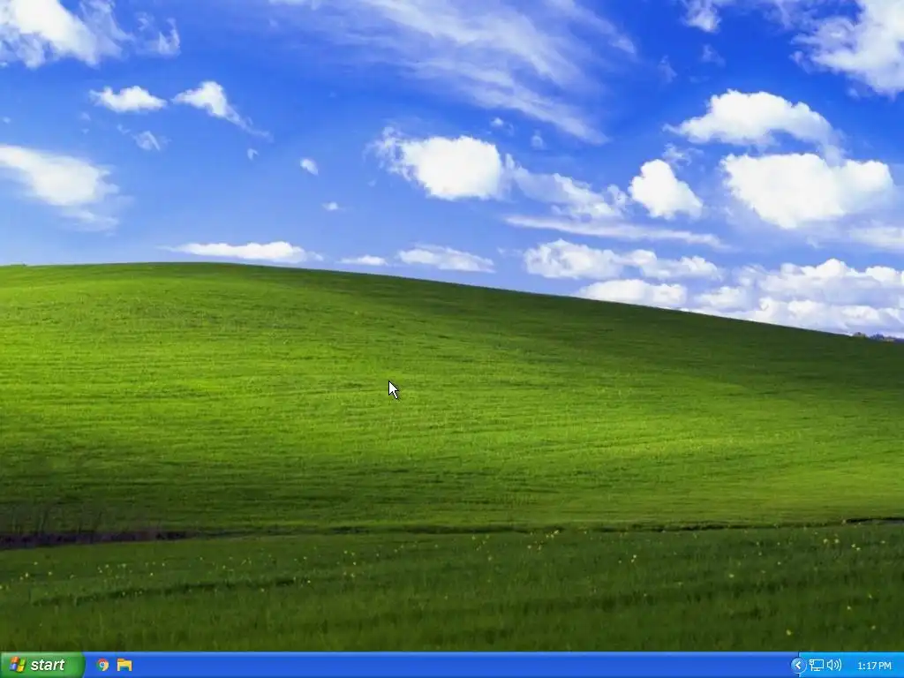This screenshot has width=904, height=678.
Task: Launch Google Chrome from the taskbar
Action: pyautogui.click(x=102, y=665)
